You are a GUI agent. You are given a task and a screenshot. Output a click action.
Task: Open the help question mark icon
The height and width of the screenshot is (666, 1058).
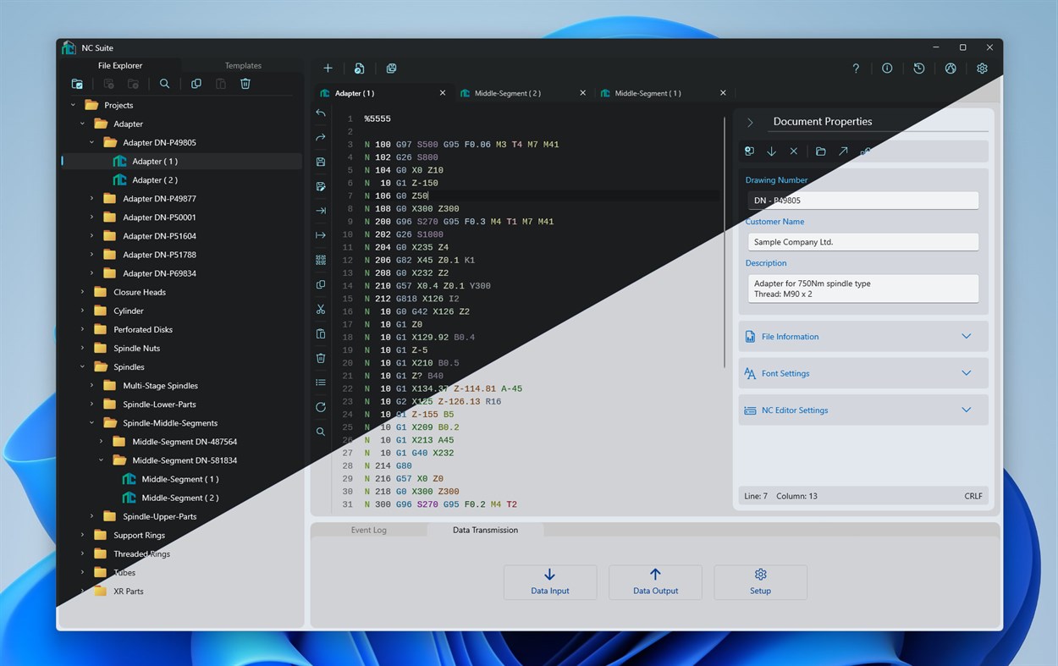[x=855, y=68]
